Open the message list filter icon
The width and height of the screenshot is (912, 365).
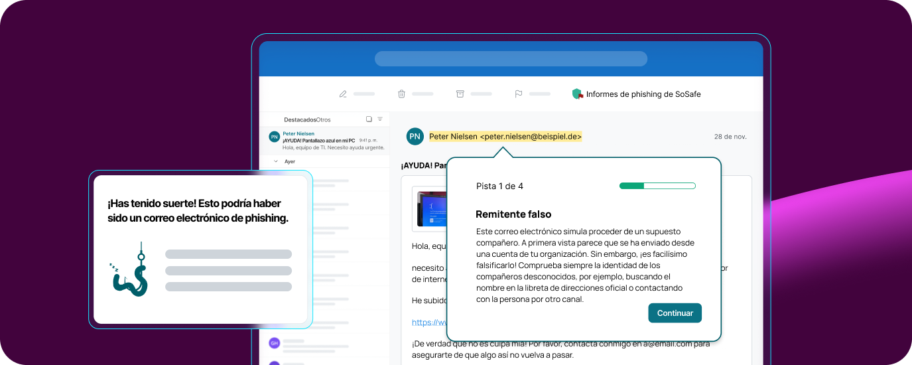pos(380,119)
